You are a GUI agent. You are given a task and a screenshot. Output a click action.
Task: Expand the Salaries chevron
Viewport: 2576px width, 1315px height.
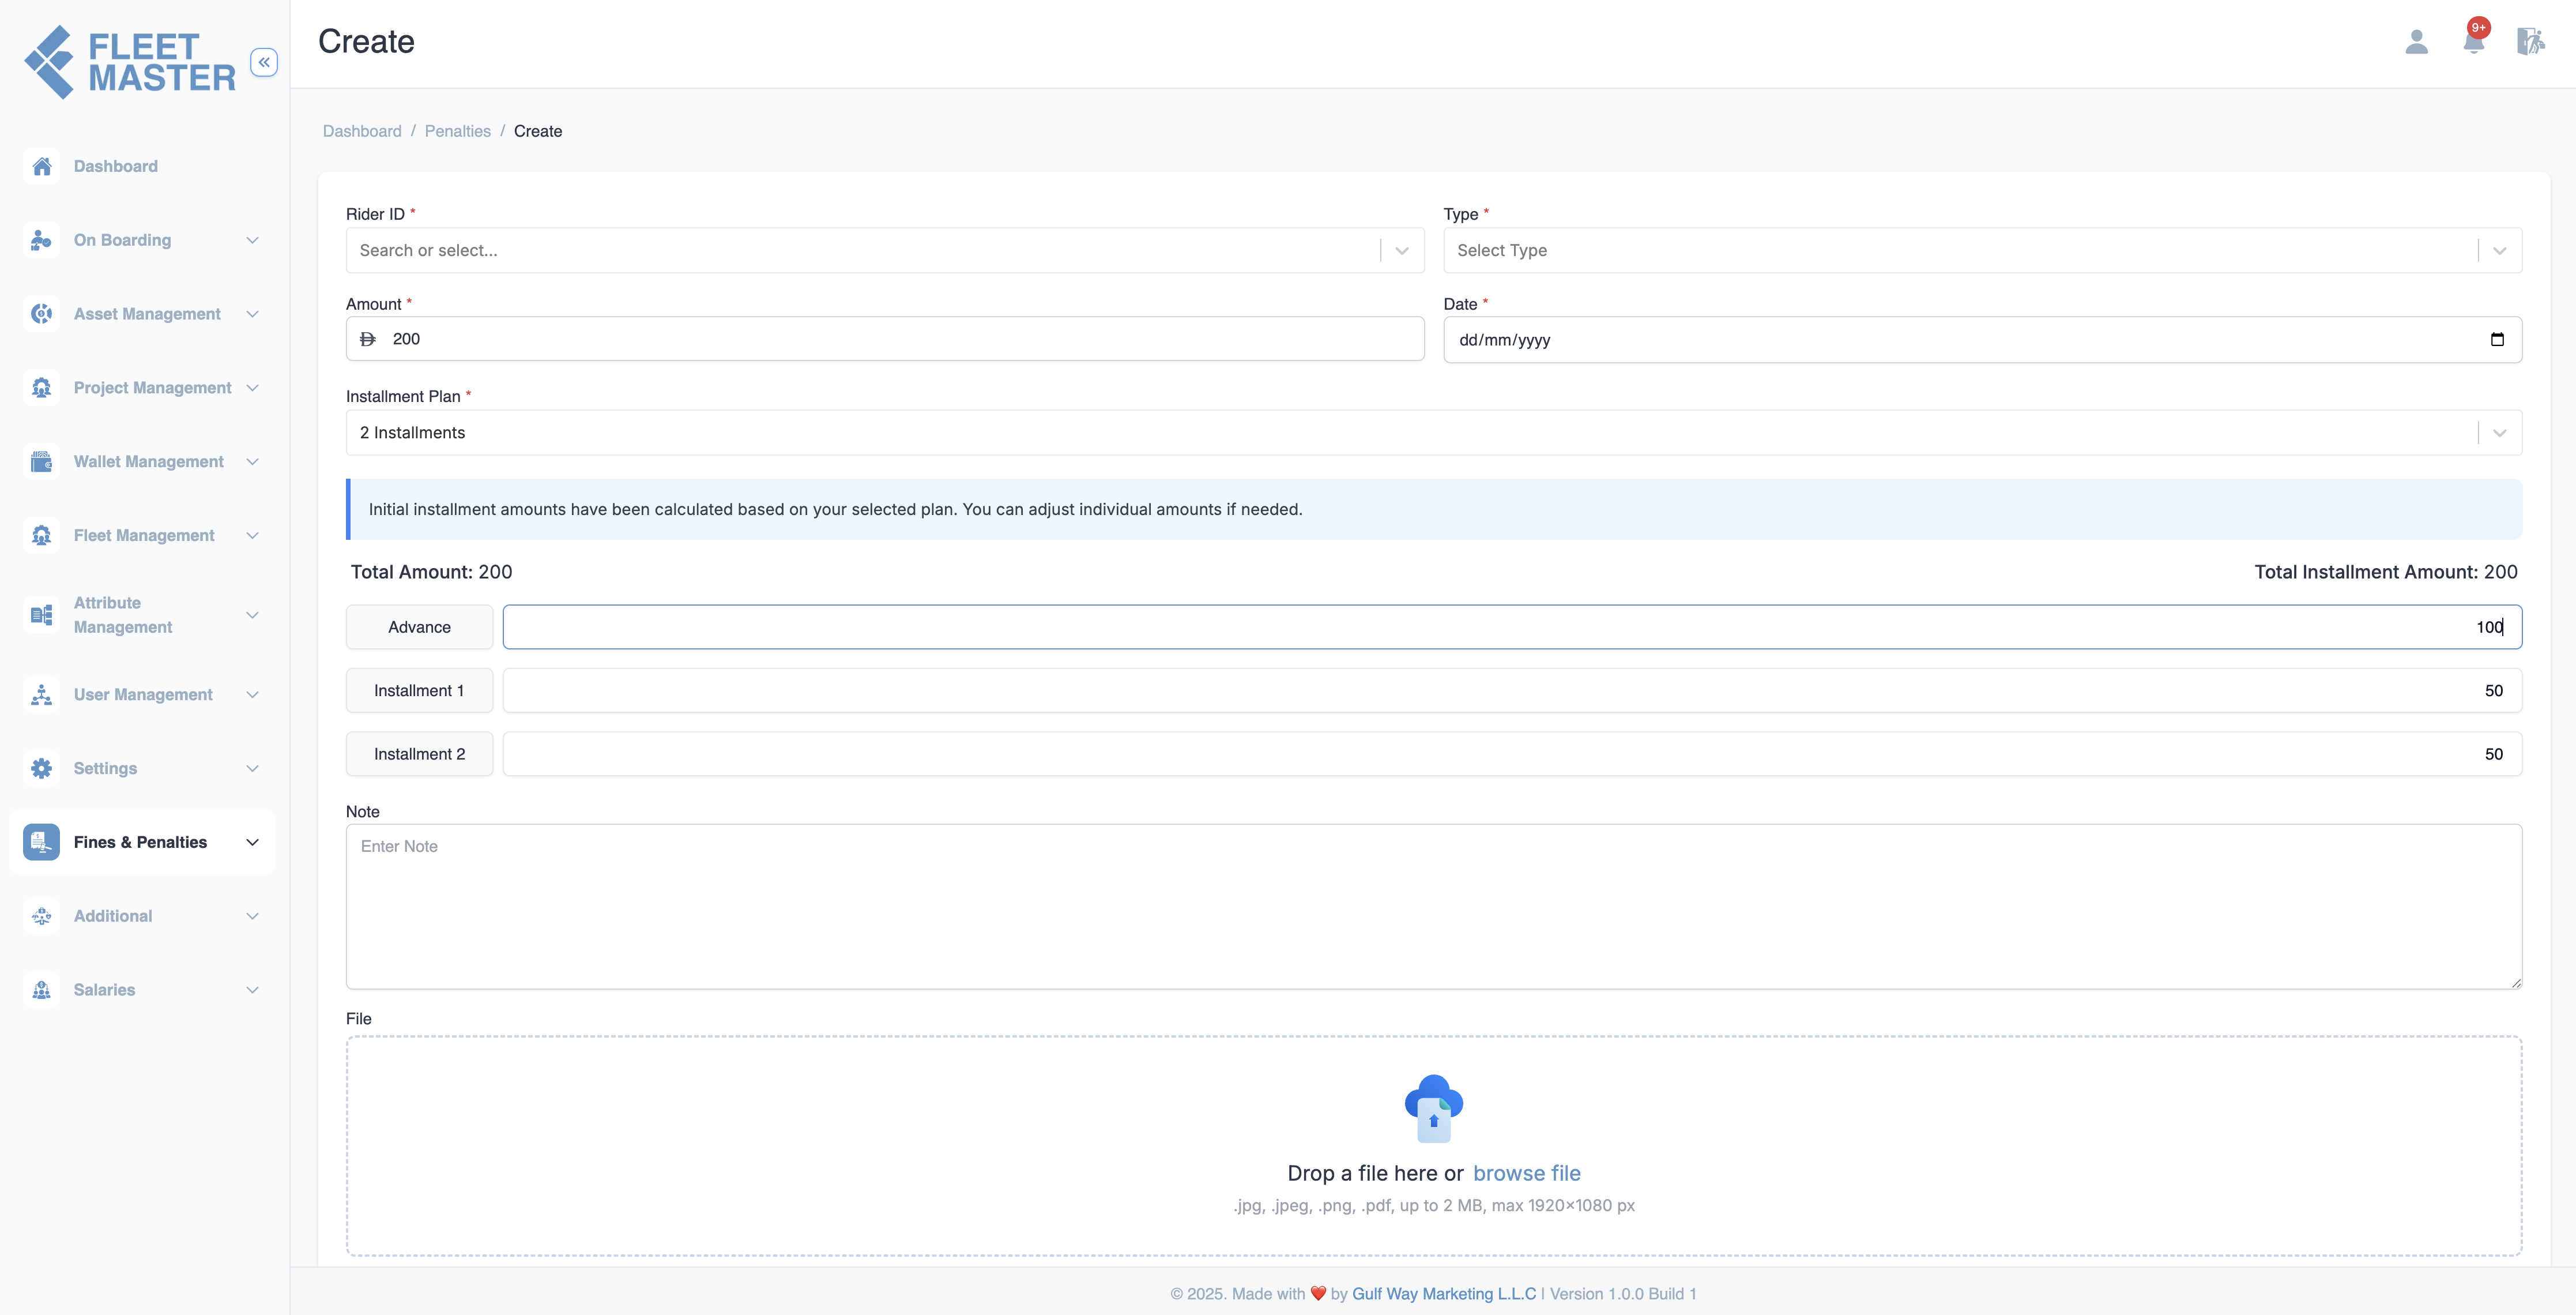(253, 990)
